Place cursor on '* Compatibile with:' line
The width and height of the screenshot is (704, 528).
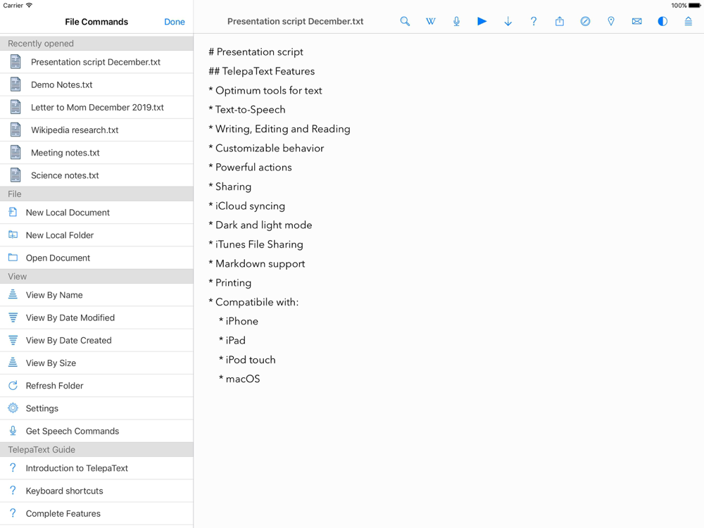pos(253,302)
